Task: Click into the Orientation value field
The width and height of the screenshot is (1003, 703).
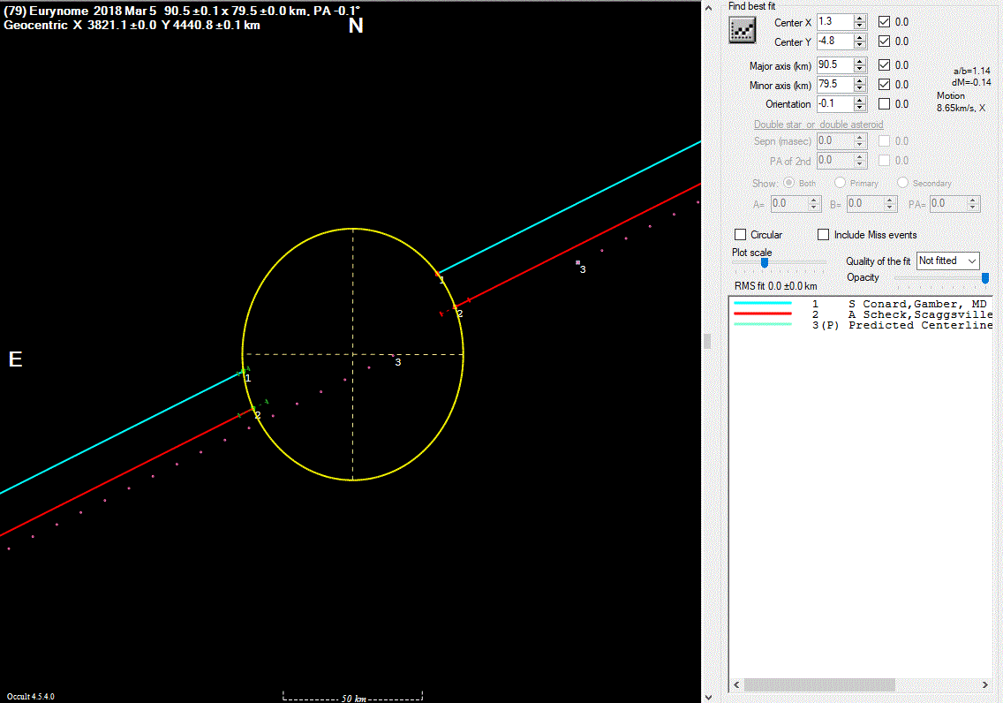Action: [x=835, y=103]
